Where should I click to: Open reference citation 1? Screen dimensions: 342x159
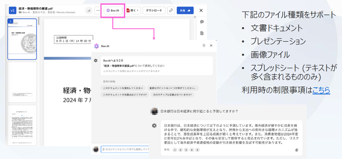[175, 150]
